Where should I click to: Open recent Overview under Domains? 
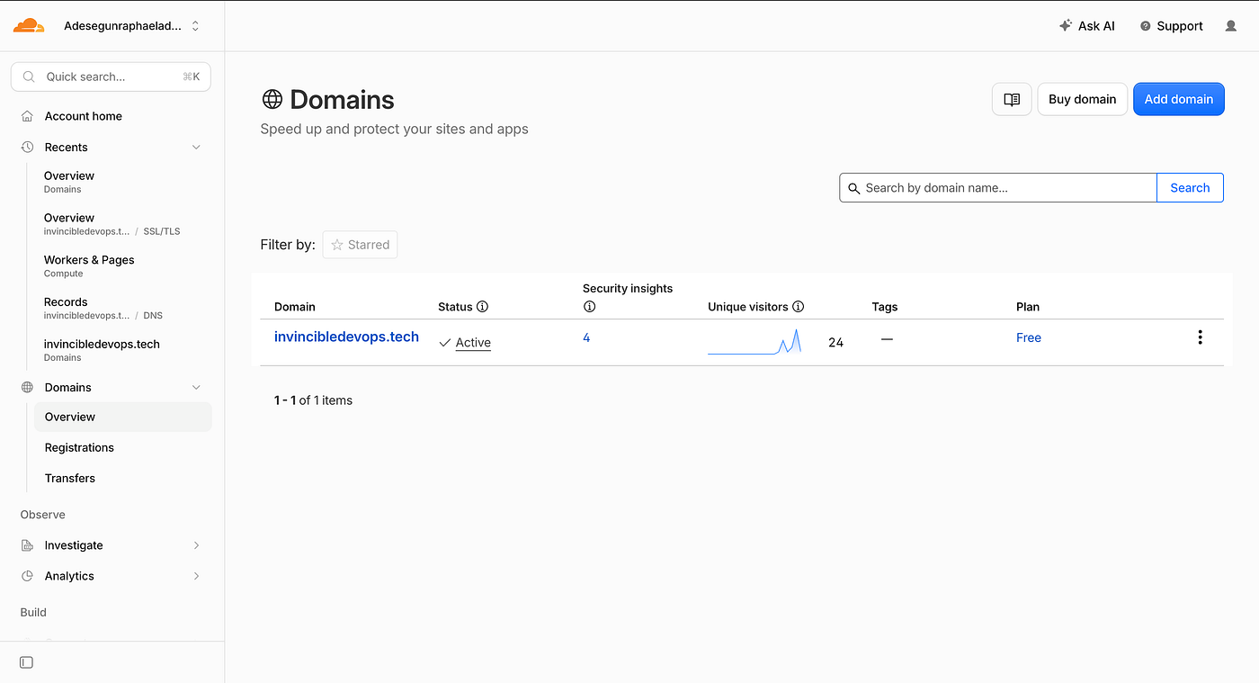click(x=69, y=182)
